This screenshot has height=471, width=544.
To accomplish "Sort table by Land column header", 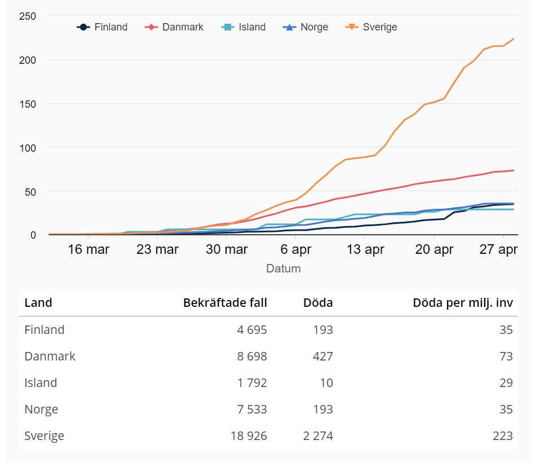I will click(38, 303).
